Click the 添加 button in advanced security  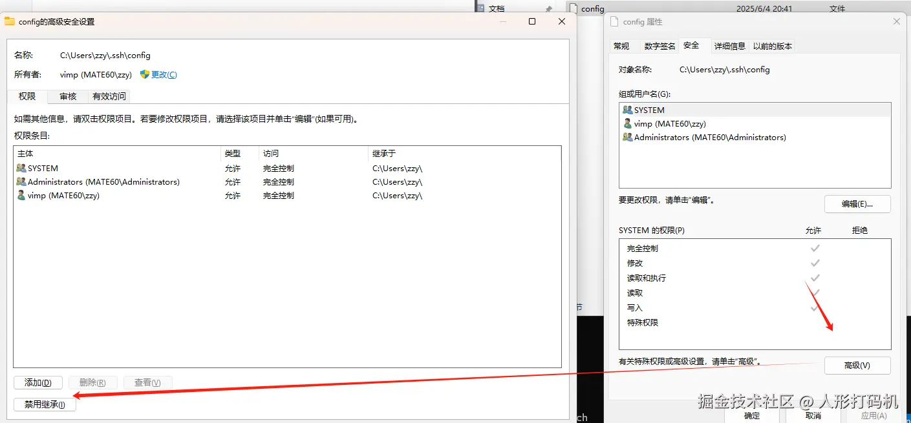click(x=38, y=382)
